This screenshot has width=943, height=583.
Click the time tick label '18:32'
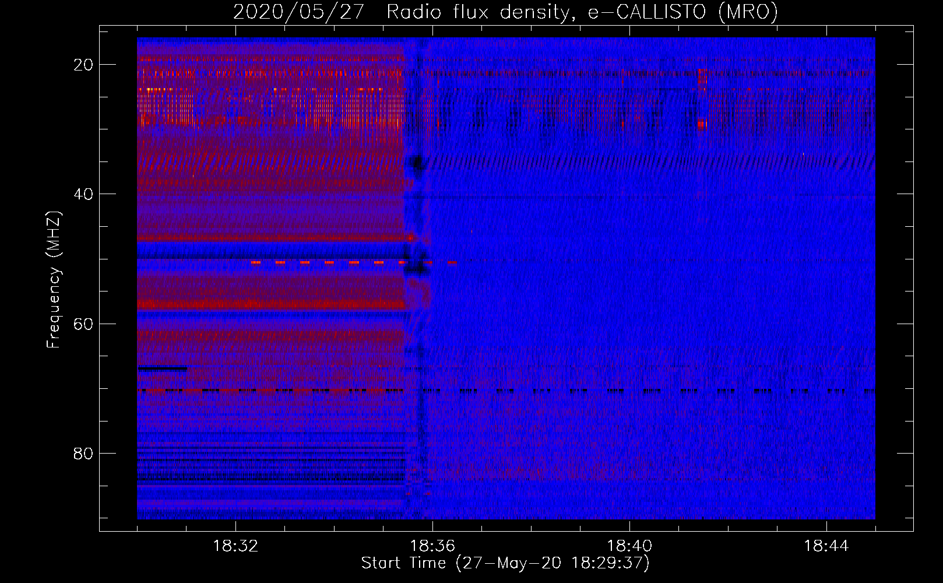pos(235,546)
